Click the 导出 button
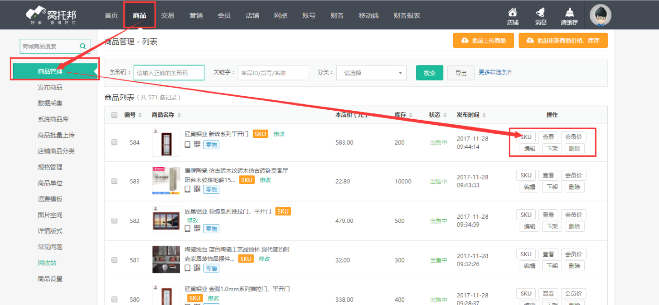 [x=461, y=73]
